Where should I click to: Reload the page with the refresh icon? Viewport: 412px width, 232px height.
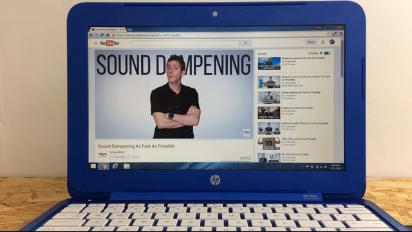click(x=102, y=35)
